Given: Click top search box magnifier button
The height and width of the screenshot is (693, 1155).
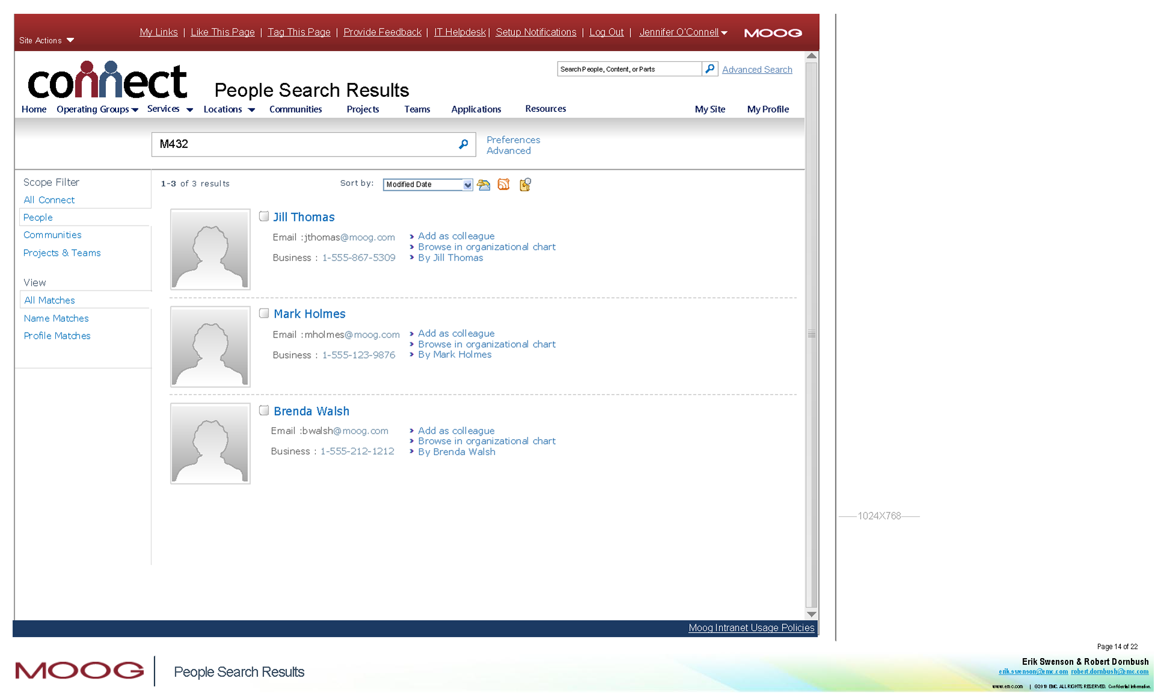Looking at the screenshot, I should coord(710,69).
